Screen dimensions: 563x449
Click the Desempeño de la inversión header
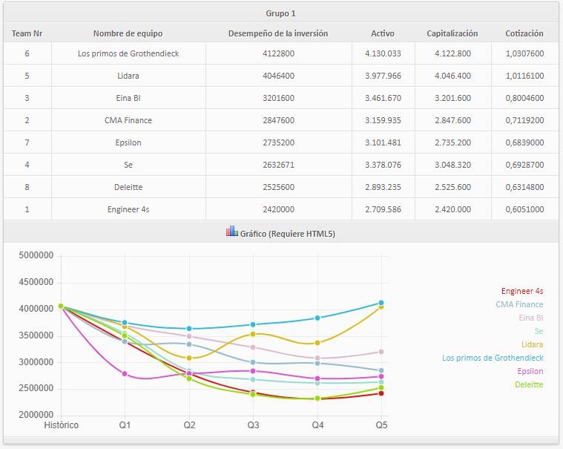pyautogui.click(x=278, y=33)
